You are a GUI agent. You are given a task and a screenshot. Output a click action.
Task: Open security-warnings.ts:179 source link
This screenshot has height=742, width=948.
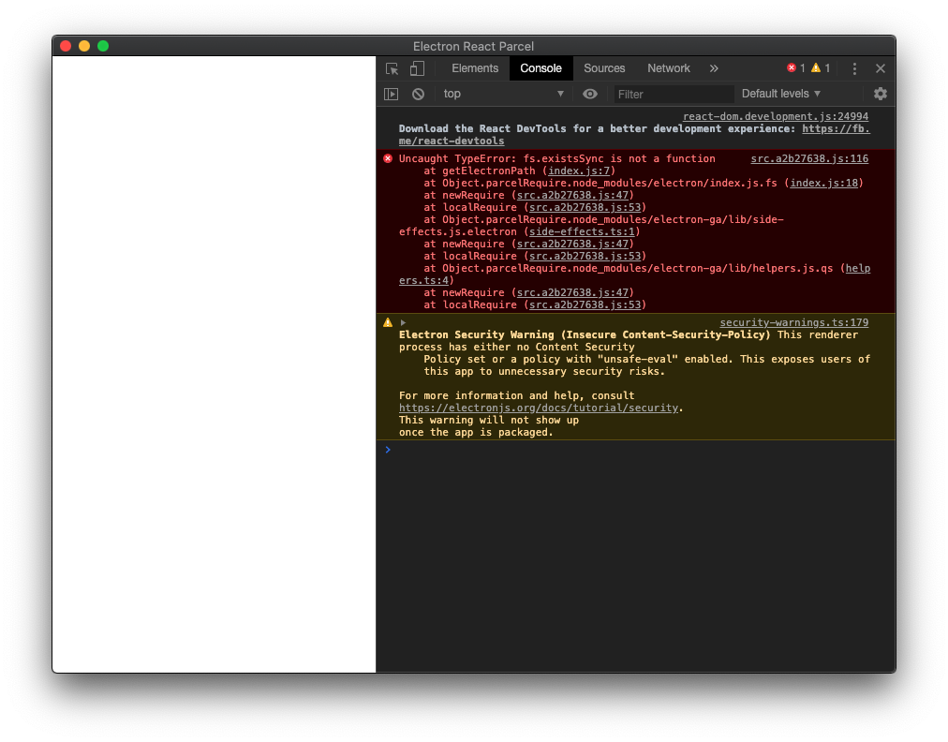(x=793, y=322)
